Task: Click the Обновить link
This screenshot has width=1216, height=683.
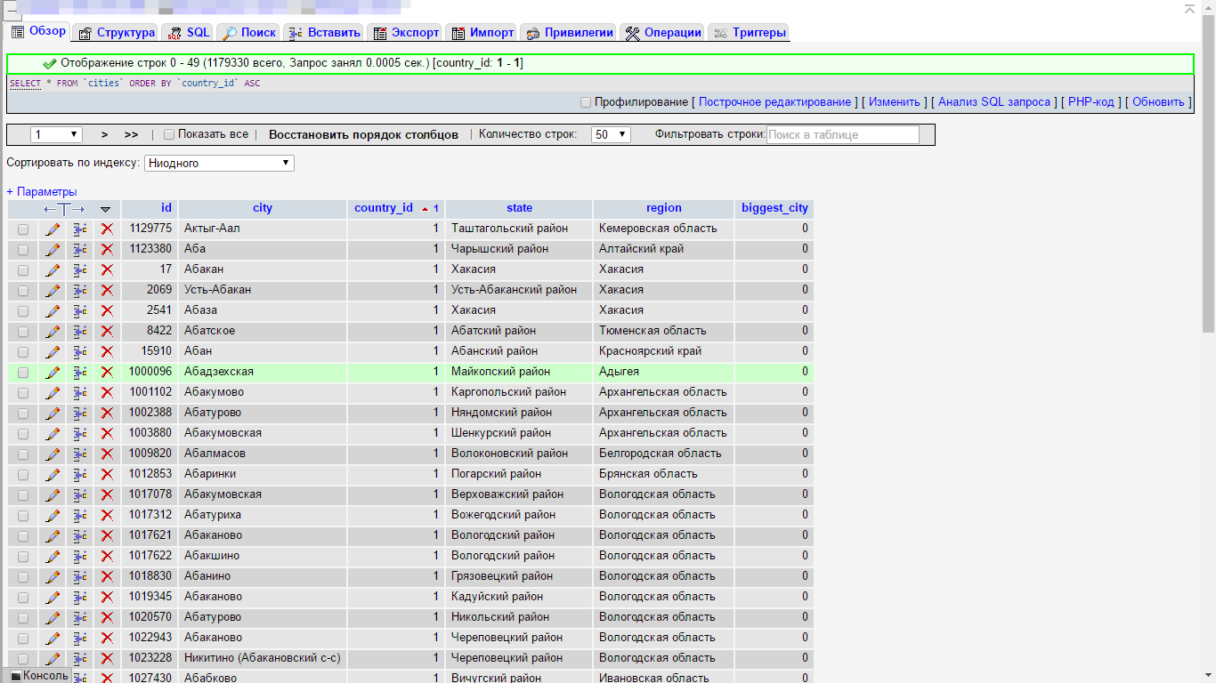Action: 1158,102
